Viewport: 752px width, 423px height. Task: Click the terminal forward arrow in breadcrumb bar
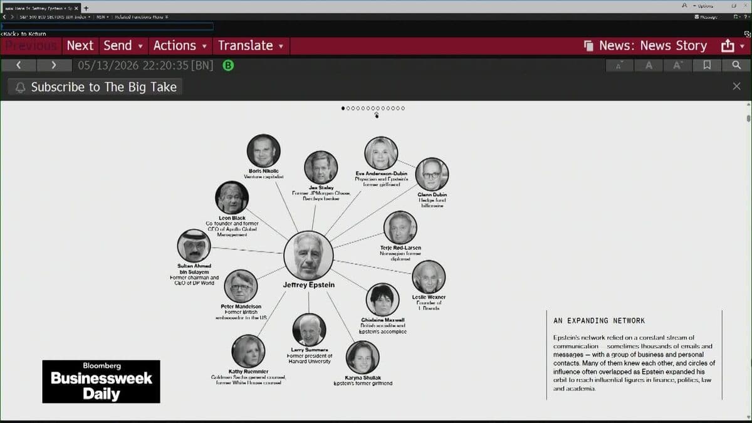[x=11, y=17]
